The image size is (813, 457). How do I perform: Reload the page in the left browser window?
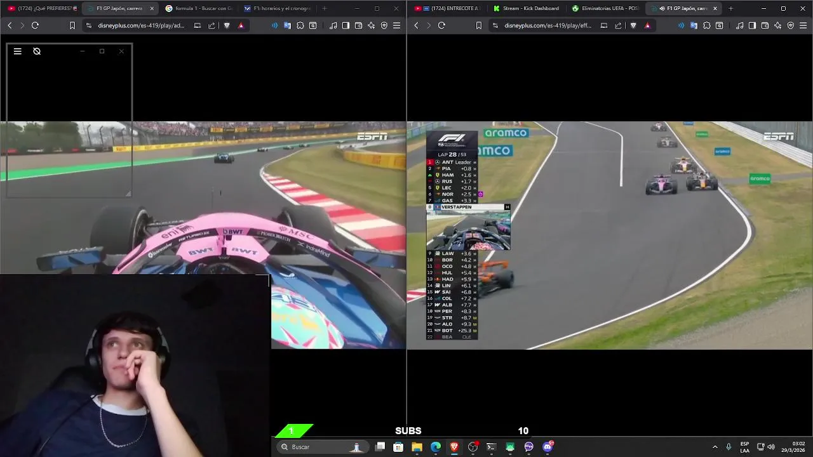35,25
